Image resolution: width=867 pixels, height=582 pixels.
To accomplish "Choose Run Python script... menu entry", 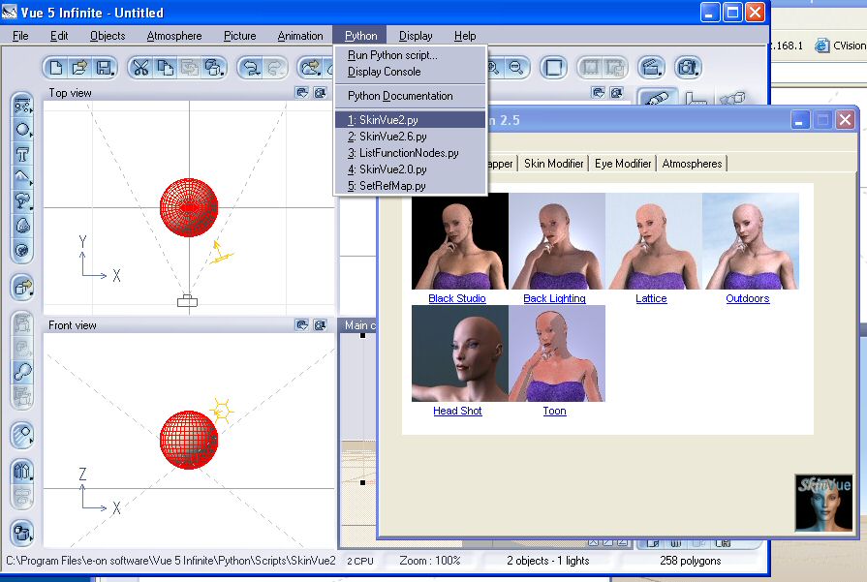I will tap(411, 55).
